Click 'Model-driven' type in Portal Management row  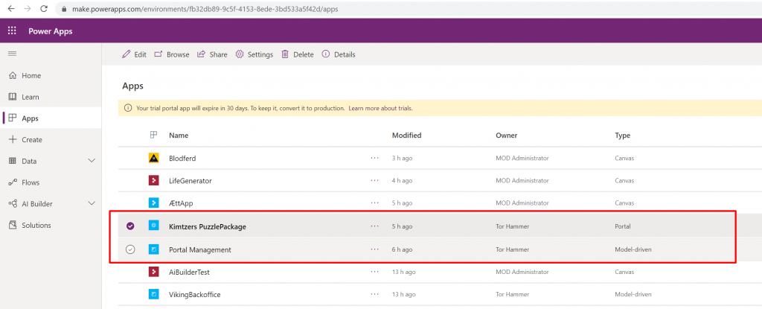pos(633,249)
